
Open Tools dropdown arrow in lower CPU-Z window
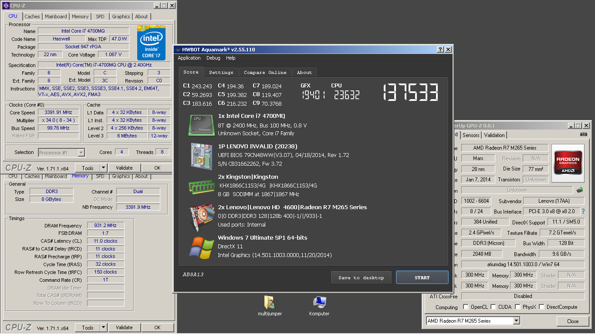tap(103, 327)
